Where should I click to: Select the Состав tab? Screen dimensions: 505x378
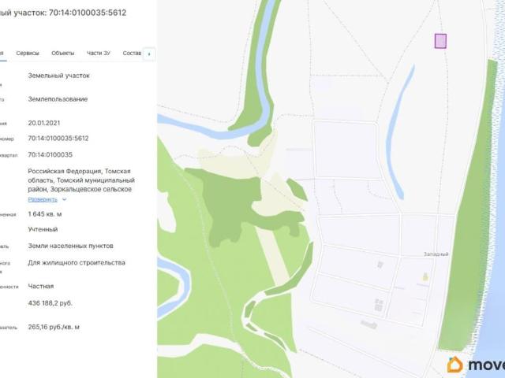click(132, 53)
